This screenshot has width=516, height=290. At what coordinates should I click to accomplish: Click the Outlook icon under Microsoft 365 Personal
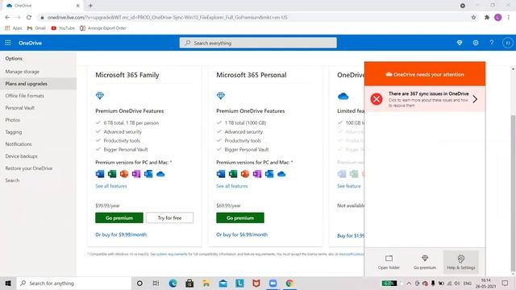click(269, 174)
